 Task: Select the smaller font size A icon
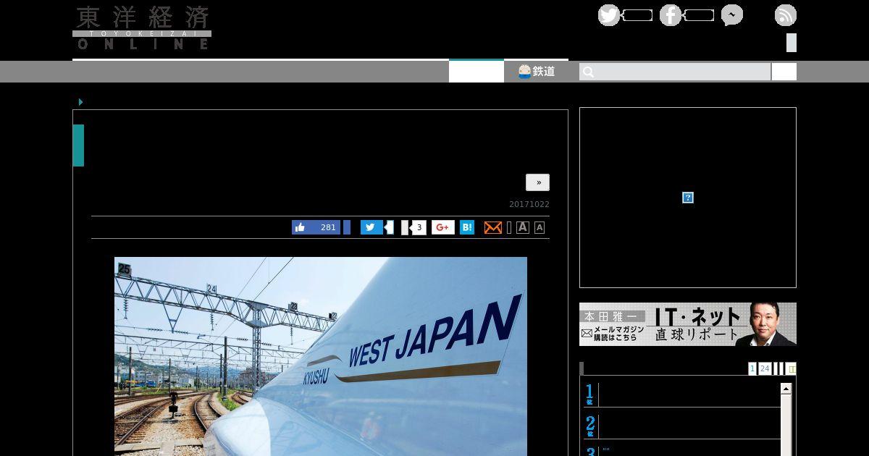point(540,227)
